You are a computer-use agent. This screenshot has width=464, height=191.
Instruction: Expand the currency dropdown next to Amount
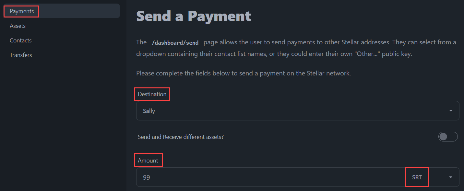tap(451, 177)
